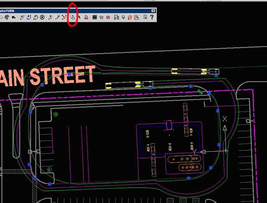267x203 pixels.
Task: Select the green hatched symbol on the path
Action: coord(200,91)
